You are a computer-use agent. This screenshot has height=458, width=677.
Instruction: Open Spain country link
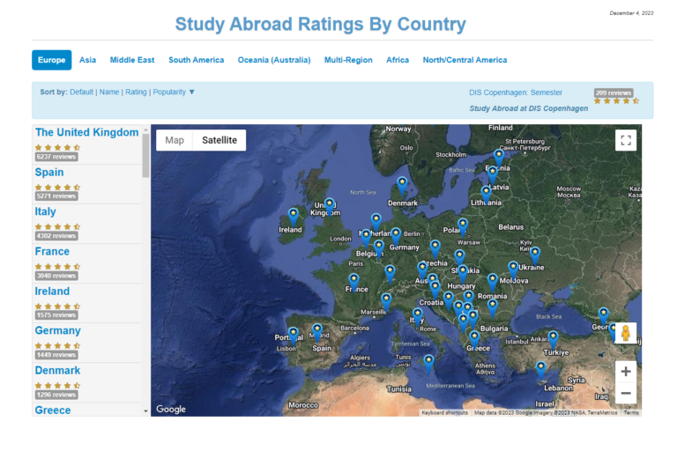[x=49, y=172]
